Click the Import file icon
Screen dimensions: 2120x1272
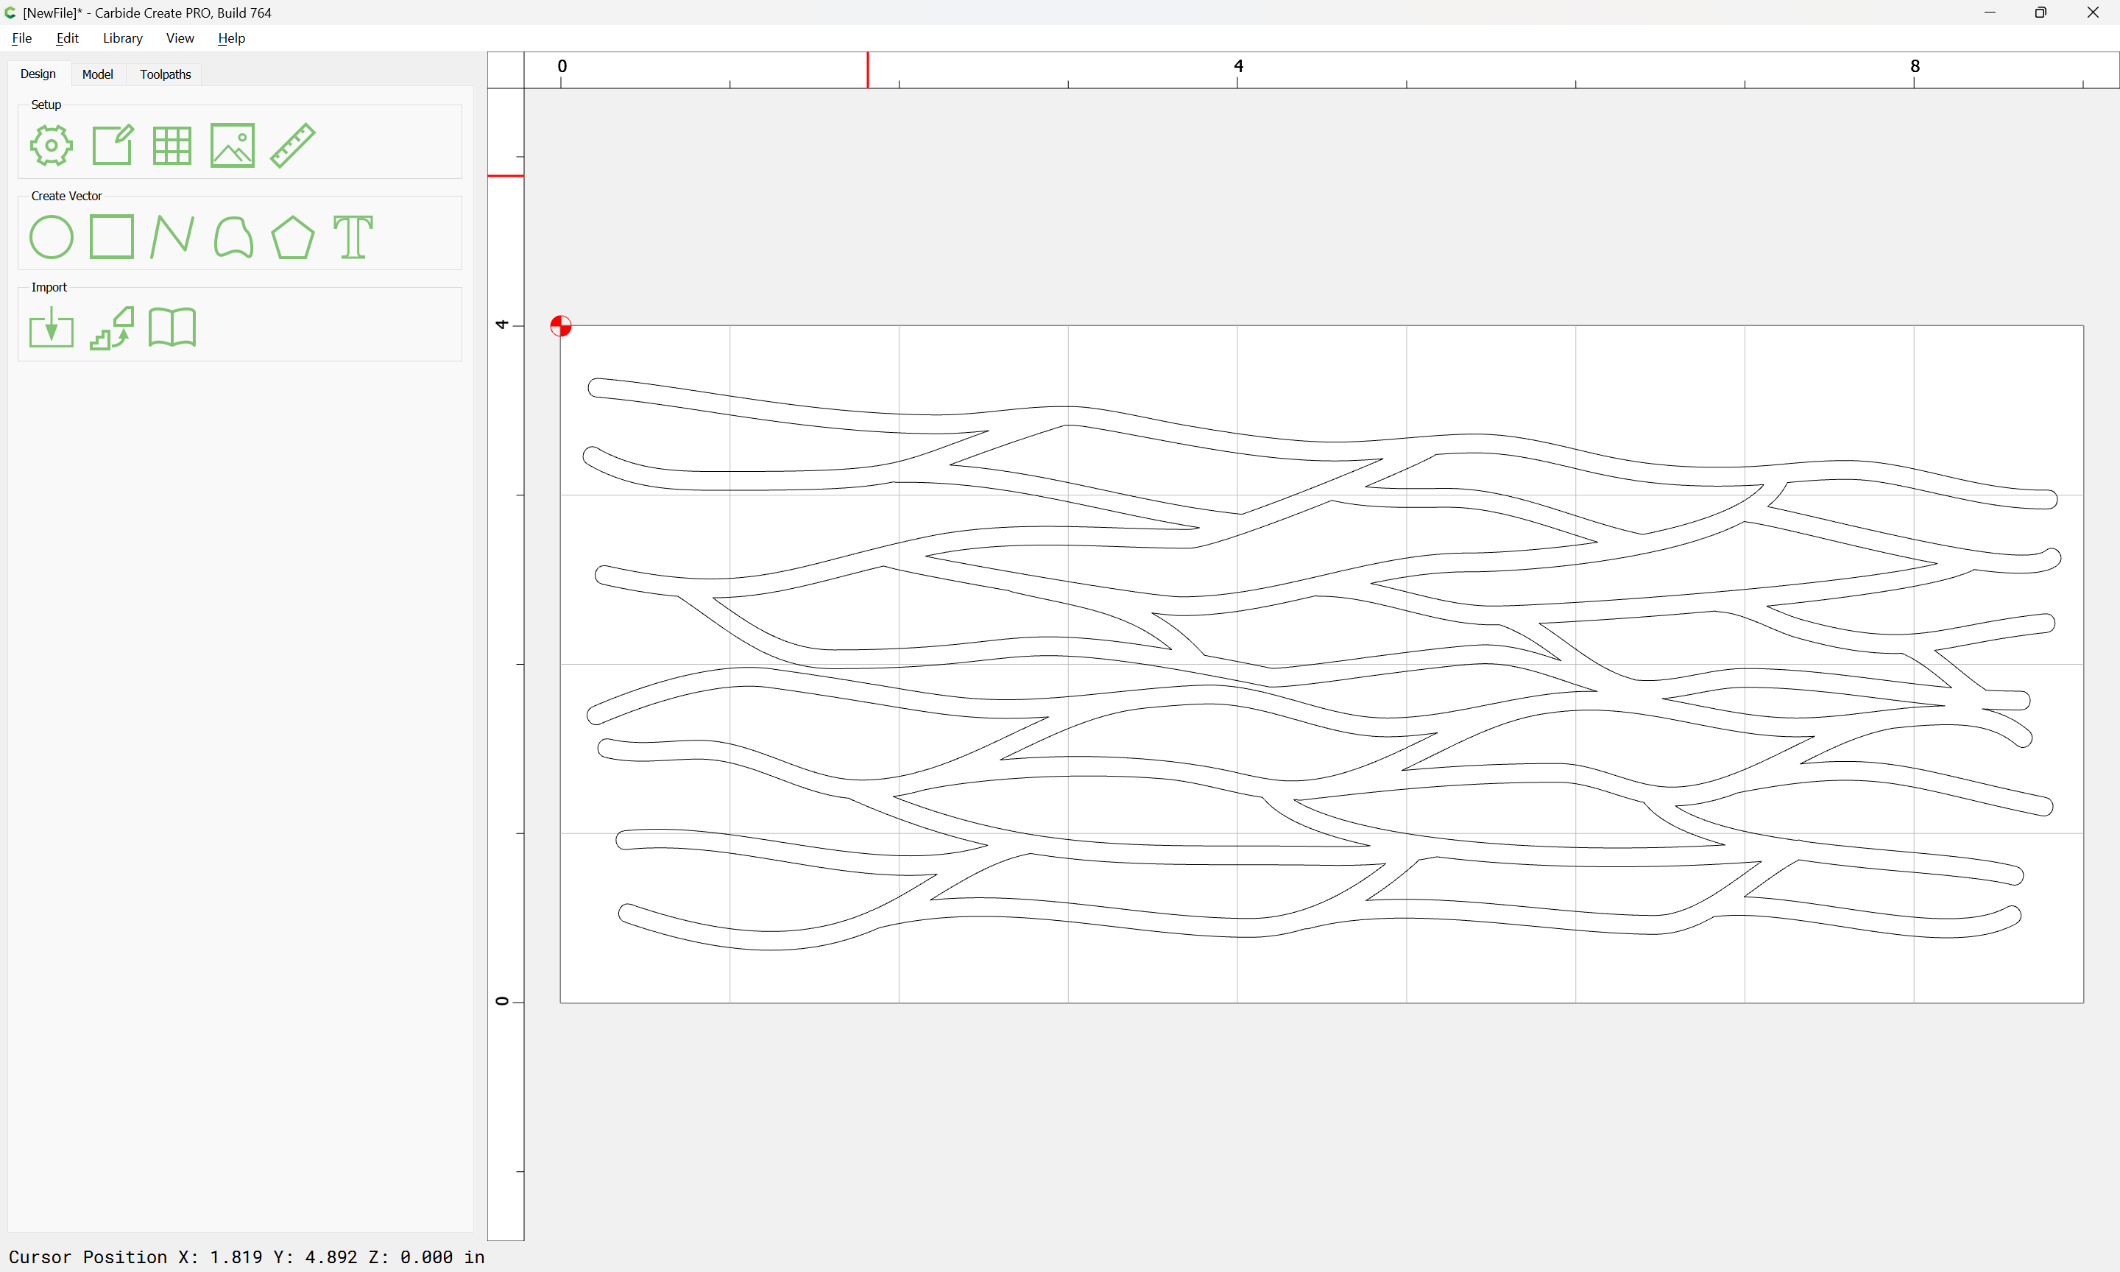(x=52, y=328)
